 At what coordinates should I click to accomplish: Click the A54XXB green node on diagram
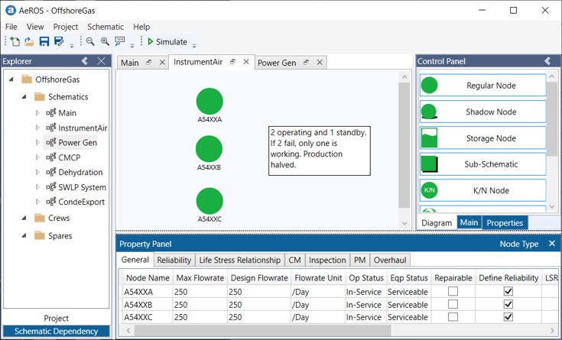tap(209, 149)
